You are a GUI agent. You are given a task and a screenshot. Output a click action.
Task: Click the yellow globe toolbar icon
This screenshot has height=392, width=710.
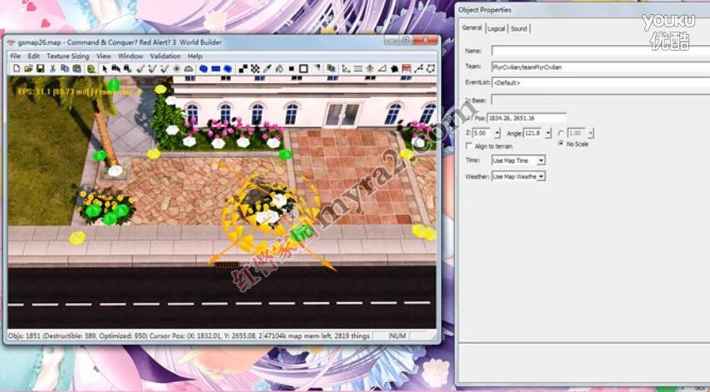tap(91, 68)
